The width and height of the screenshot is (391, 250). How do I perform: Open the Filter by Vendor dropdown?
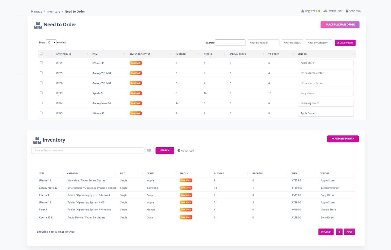pos(263,43)
